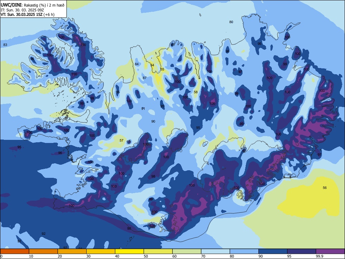This screenshot has height=259, width=345.
Task: Pick the pale yellow 50–60 legend swatch
Action: tap(158, 251)
